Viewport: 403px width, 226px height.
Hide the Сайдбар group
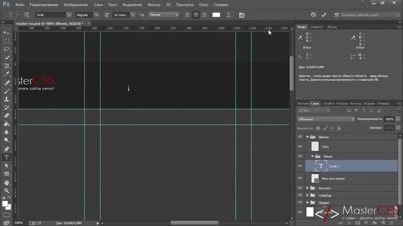point(300,195)
